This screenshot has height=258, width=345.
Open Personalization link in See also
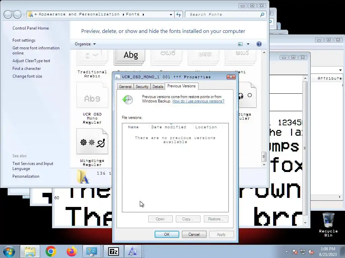click(x=26, y=176)
